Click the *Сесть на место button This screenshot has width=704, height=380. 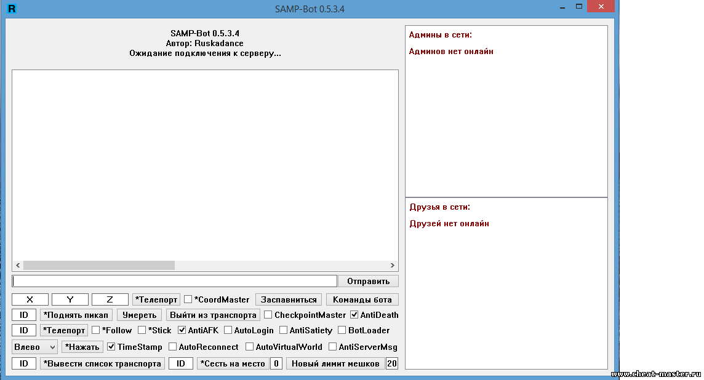(x=233, y=363)
